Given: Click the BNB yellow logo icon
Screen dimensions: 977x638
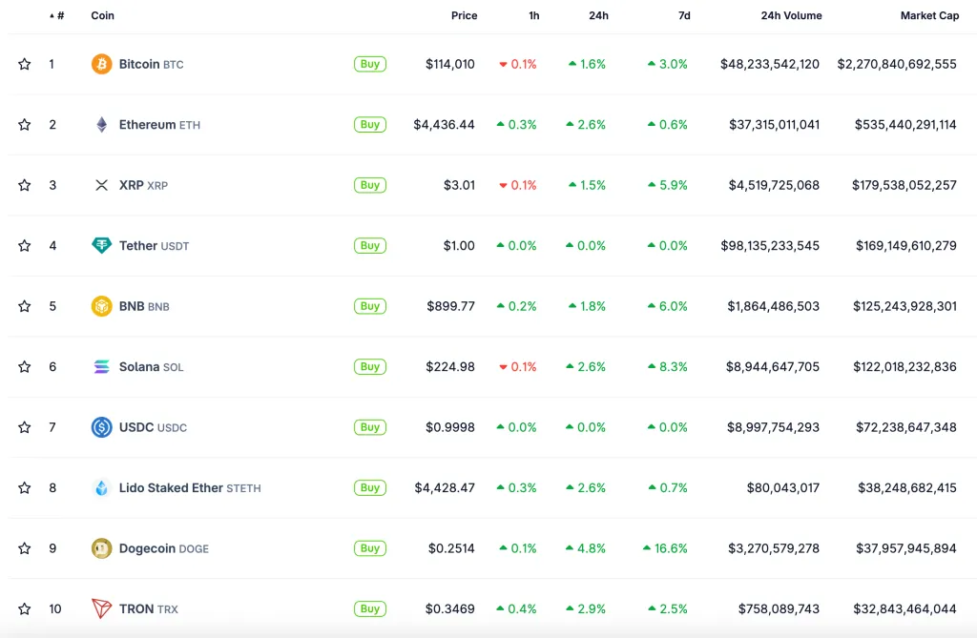Looking at the screenshot, I should coord(101,306).
